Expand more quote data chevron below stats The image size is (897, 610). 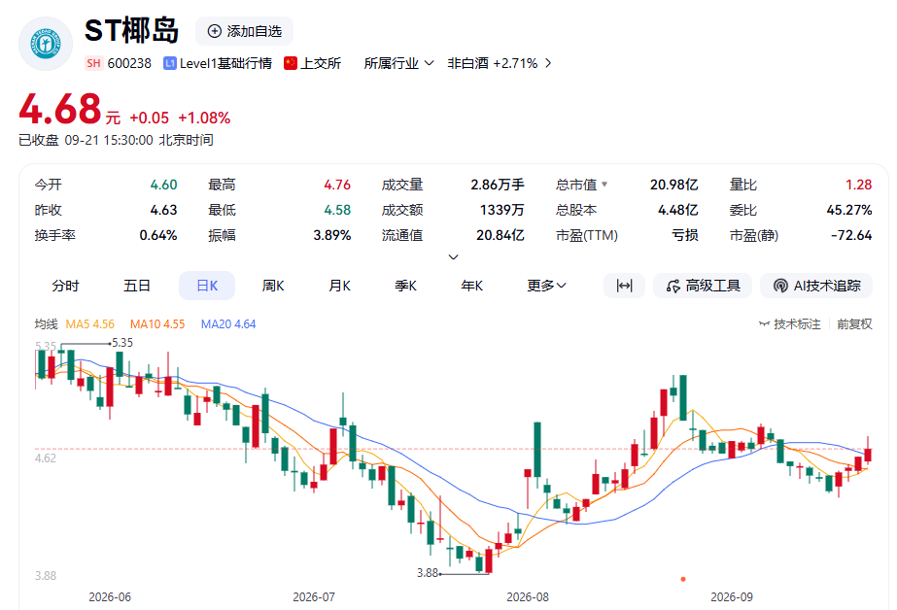click(453, 257)
